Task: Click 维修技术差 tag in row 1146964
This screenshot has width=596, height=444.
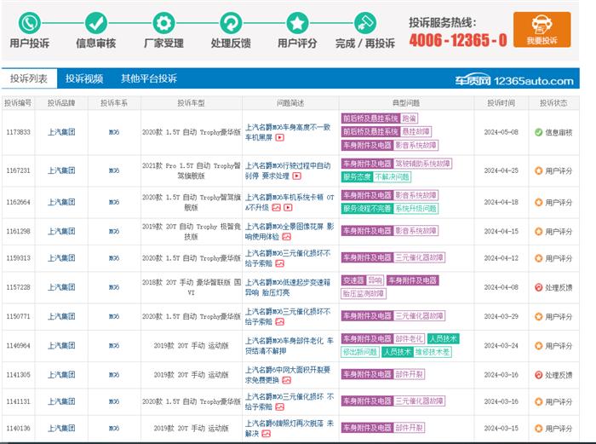Action: (x=433, y=352)
